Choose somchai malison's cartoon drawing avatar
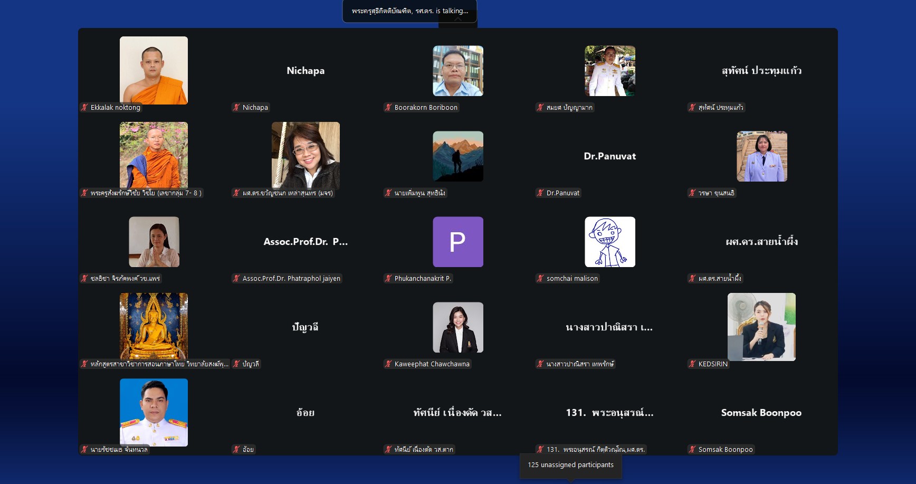Screen dimensions: 916x484 (x=609, y=242)
